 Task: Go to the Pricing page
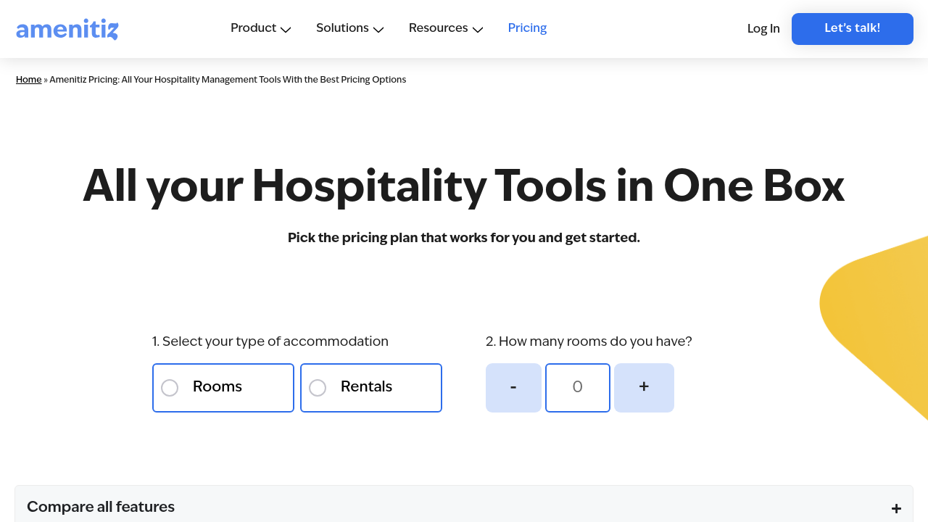[527, 28]
